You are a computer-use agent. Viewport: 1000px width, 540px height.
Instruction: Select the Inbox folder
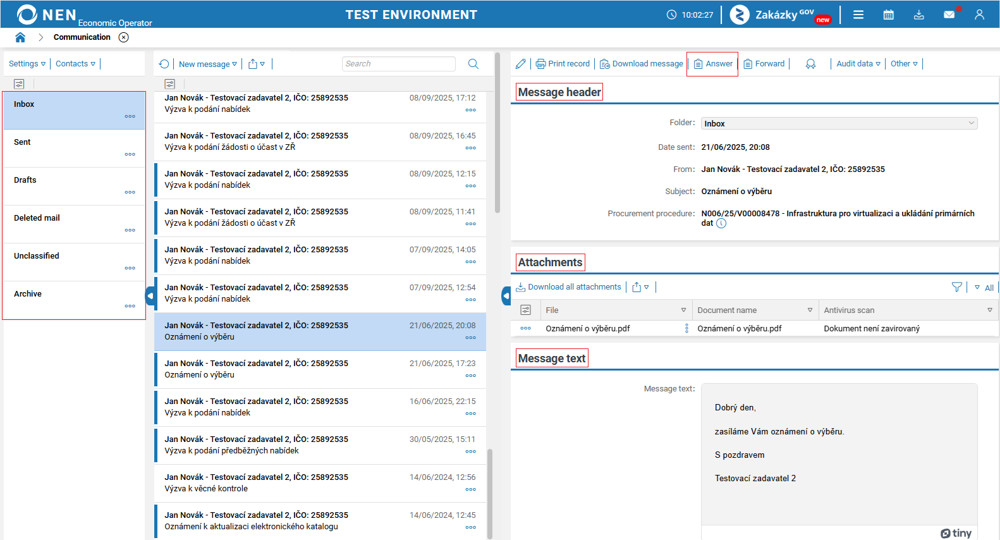tap(74, 111)
